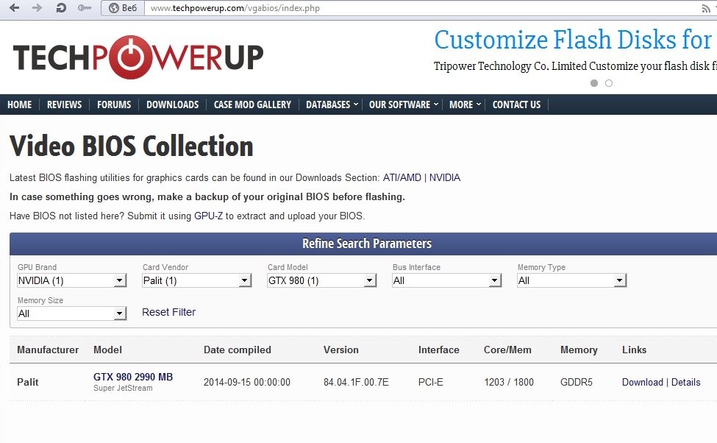
Task: Open the HOME menu item
Action: pos(20,104)
